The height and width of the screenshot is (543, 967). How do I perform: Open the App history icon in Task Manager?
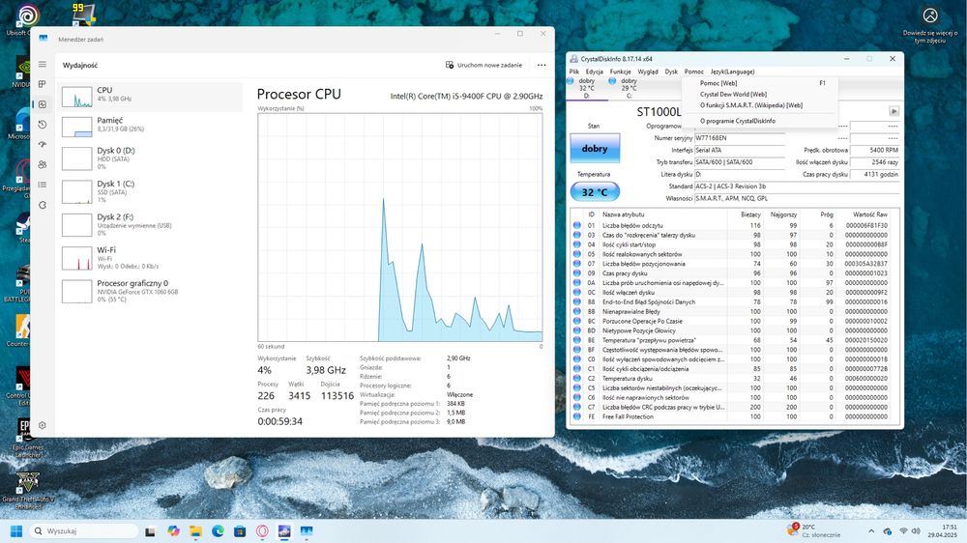pyautogui.click(x=42, y=125)
